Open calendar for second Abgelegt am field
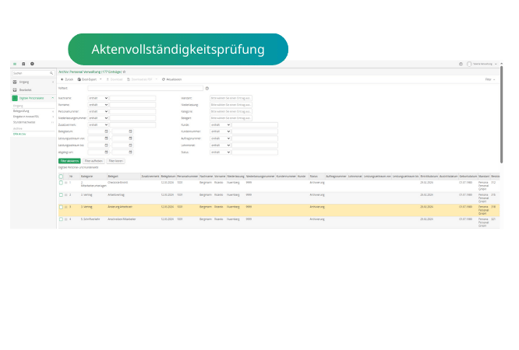The height and width of the screenshot is (350, 519). pyautogui.click(x=130, y=152)
